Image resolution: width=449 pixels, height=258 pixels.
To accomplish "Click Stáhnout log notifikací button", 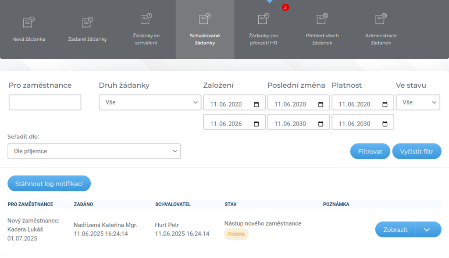I will [x=49, y=183].
